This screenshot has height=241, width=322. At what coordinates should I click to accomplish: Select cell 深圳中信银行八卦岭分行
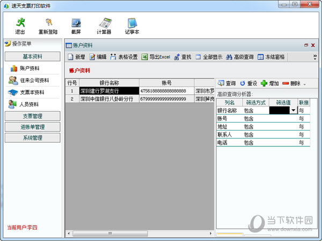click(109, 99)
